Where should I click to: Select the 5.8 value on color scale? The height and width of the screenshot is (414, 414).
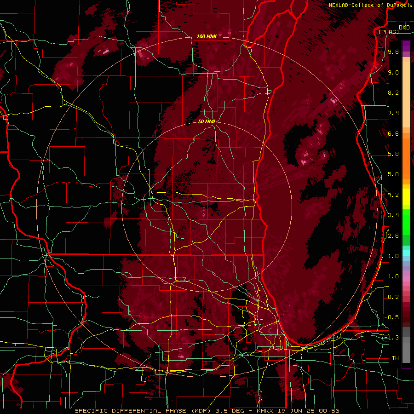(393, 154)
